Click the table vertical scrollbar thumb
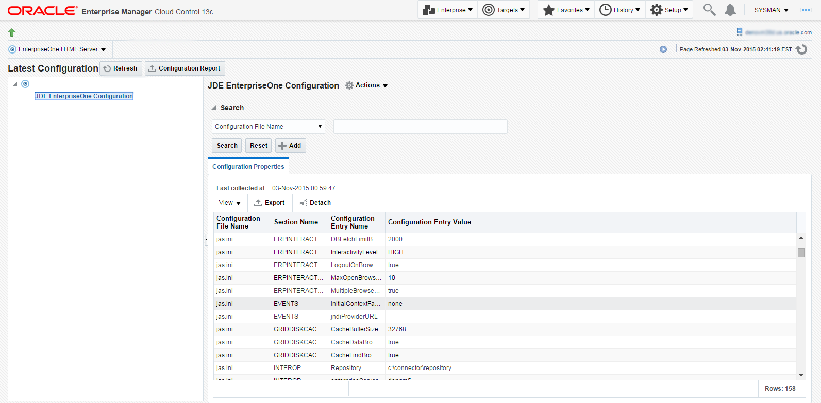Image resolution: width=821 pixels, height=403 pixels. click(x=801, y=253)
